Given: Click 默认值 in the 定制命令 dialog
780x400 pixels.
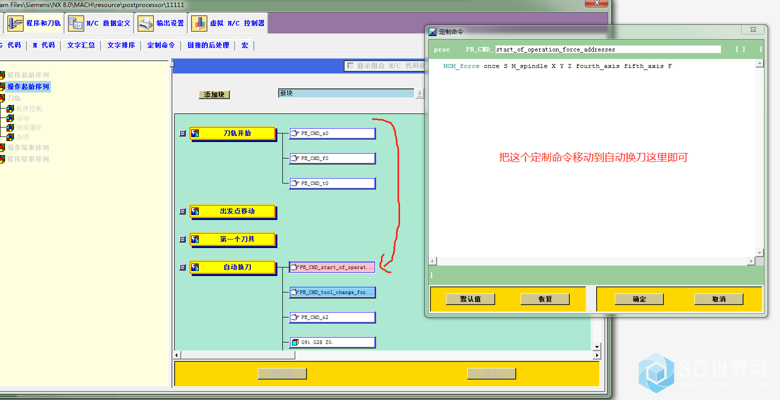Looking at the screenshot, I should (x=471, y=299).
